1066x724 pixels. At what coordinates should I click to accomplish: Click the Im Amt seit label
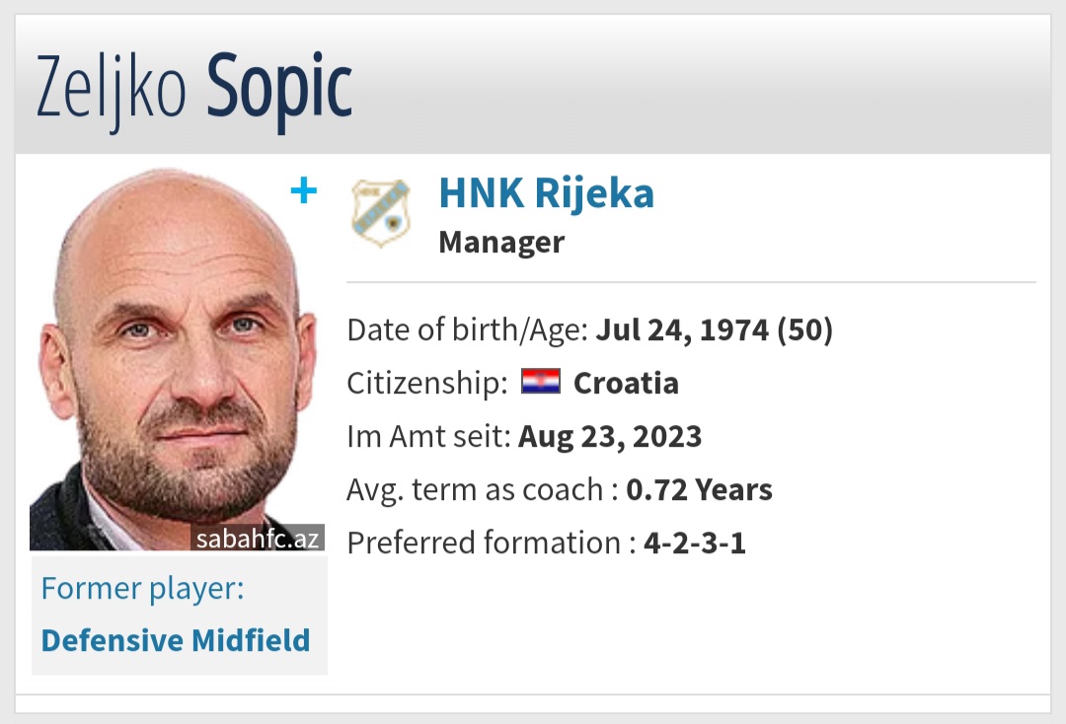click(x=428, y=437)
